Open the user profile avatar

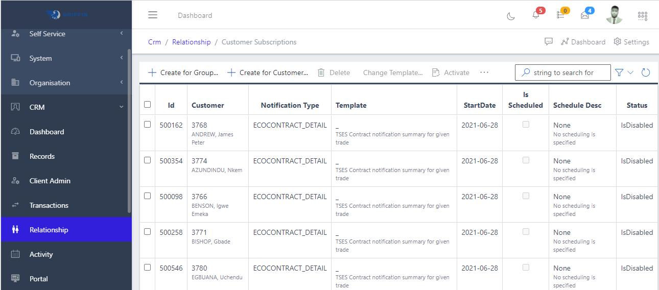pyautogui.click(x=615, y=15)
